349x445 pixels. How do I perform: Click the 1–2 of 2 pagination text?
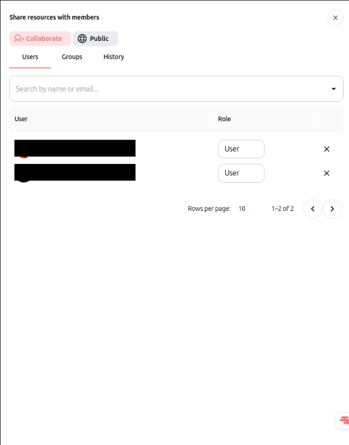[283, 209]
